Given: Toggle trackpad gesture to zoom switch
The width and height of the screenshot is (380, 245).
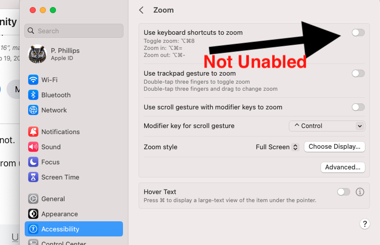Looking at the screenshot, I should pyautogui.click(x=358, y=74).
